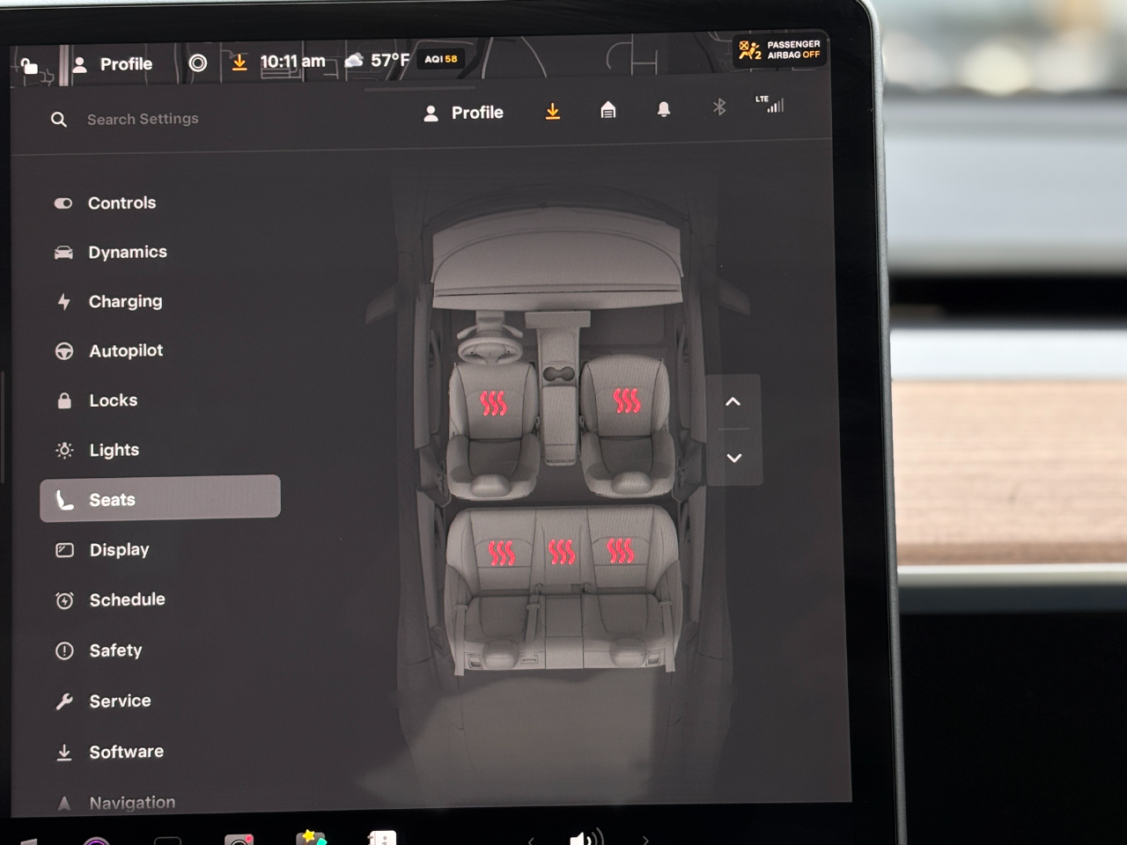Open the notifications bell icon
Viewport: 1127px width, 845px height.
(664, 109)
